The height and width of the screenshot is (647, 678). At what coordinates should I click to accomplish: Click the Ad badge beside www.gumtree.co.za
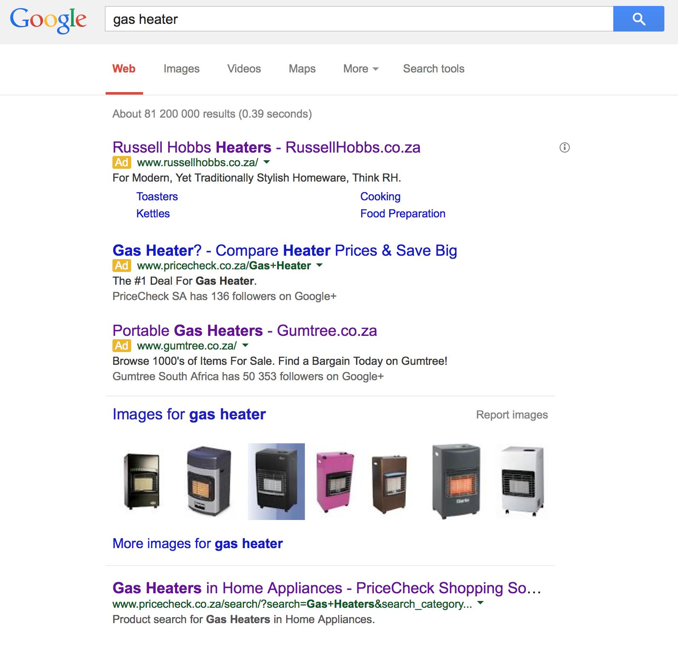tap(121, 346)
